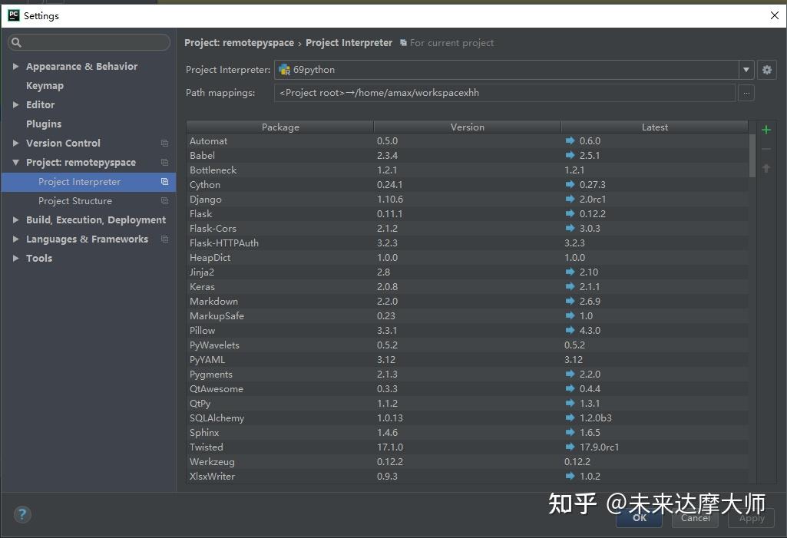Expand the Editor section
This screenshot has height=538, width=787.
click(15, 104)
